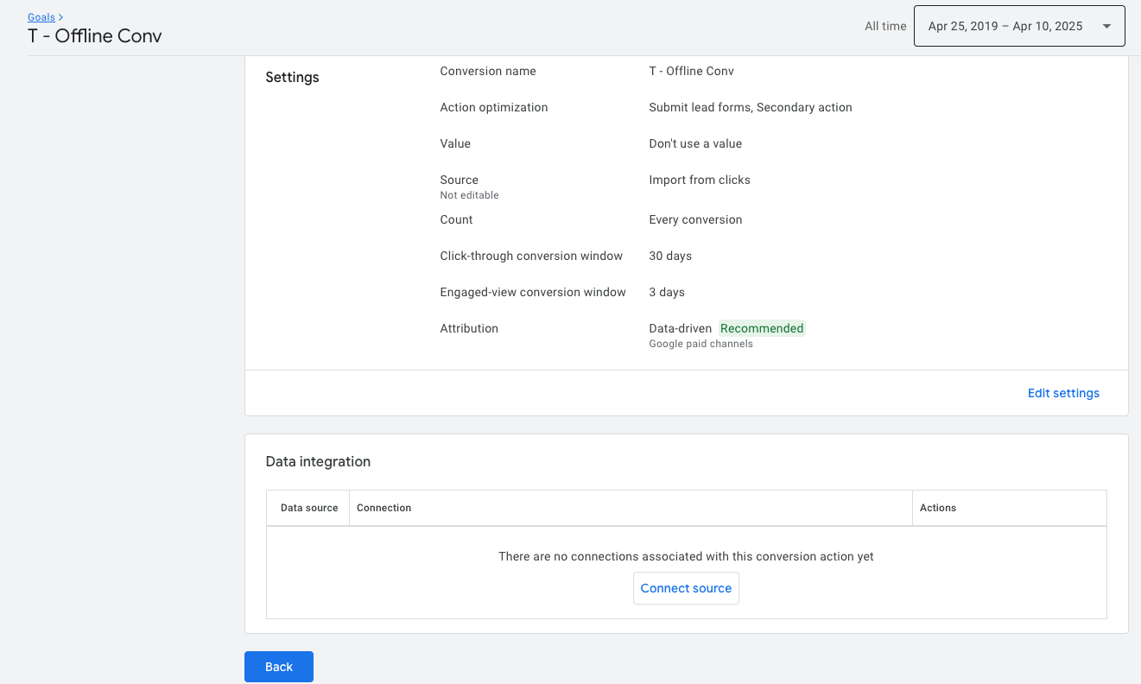Click the caret arrow in date selector
The width and height of the screenshot is (1141, 684).
(1106, 26)
